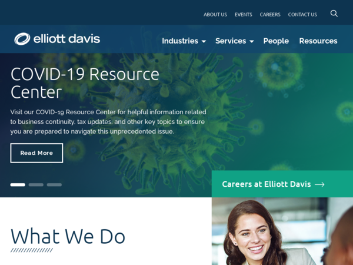This screenshot has height=265, width=353.
Task: Click arrow icon beside Careers at Elliott Davis
Action: 319,184
